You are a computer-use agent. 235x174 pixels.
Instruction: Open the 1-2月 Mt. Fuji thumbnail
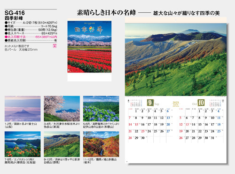(23, 109)
